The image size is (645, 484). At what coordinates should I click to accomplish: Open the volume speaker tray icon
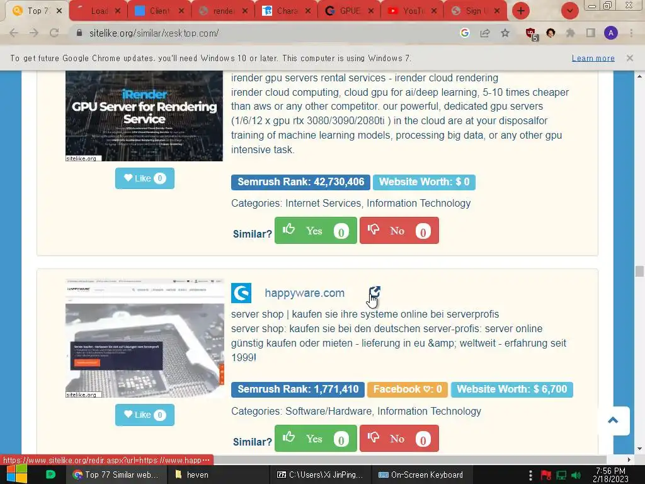click(x=576, y=475)
